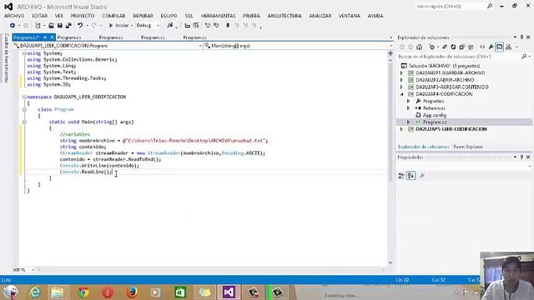Click the Home icon in Solution Explorer
This screenshot has height=300, width=534.
tap(419, 47)
